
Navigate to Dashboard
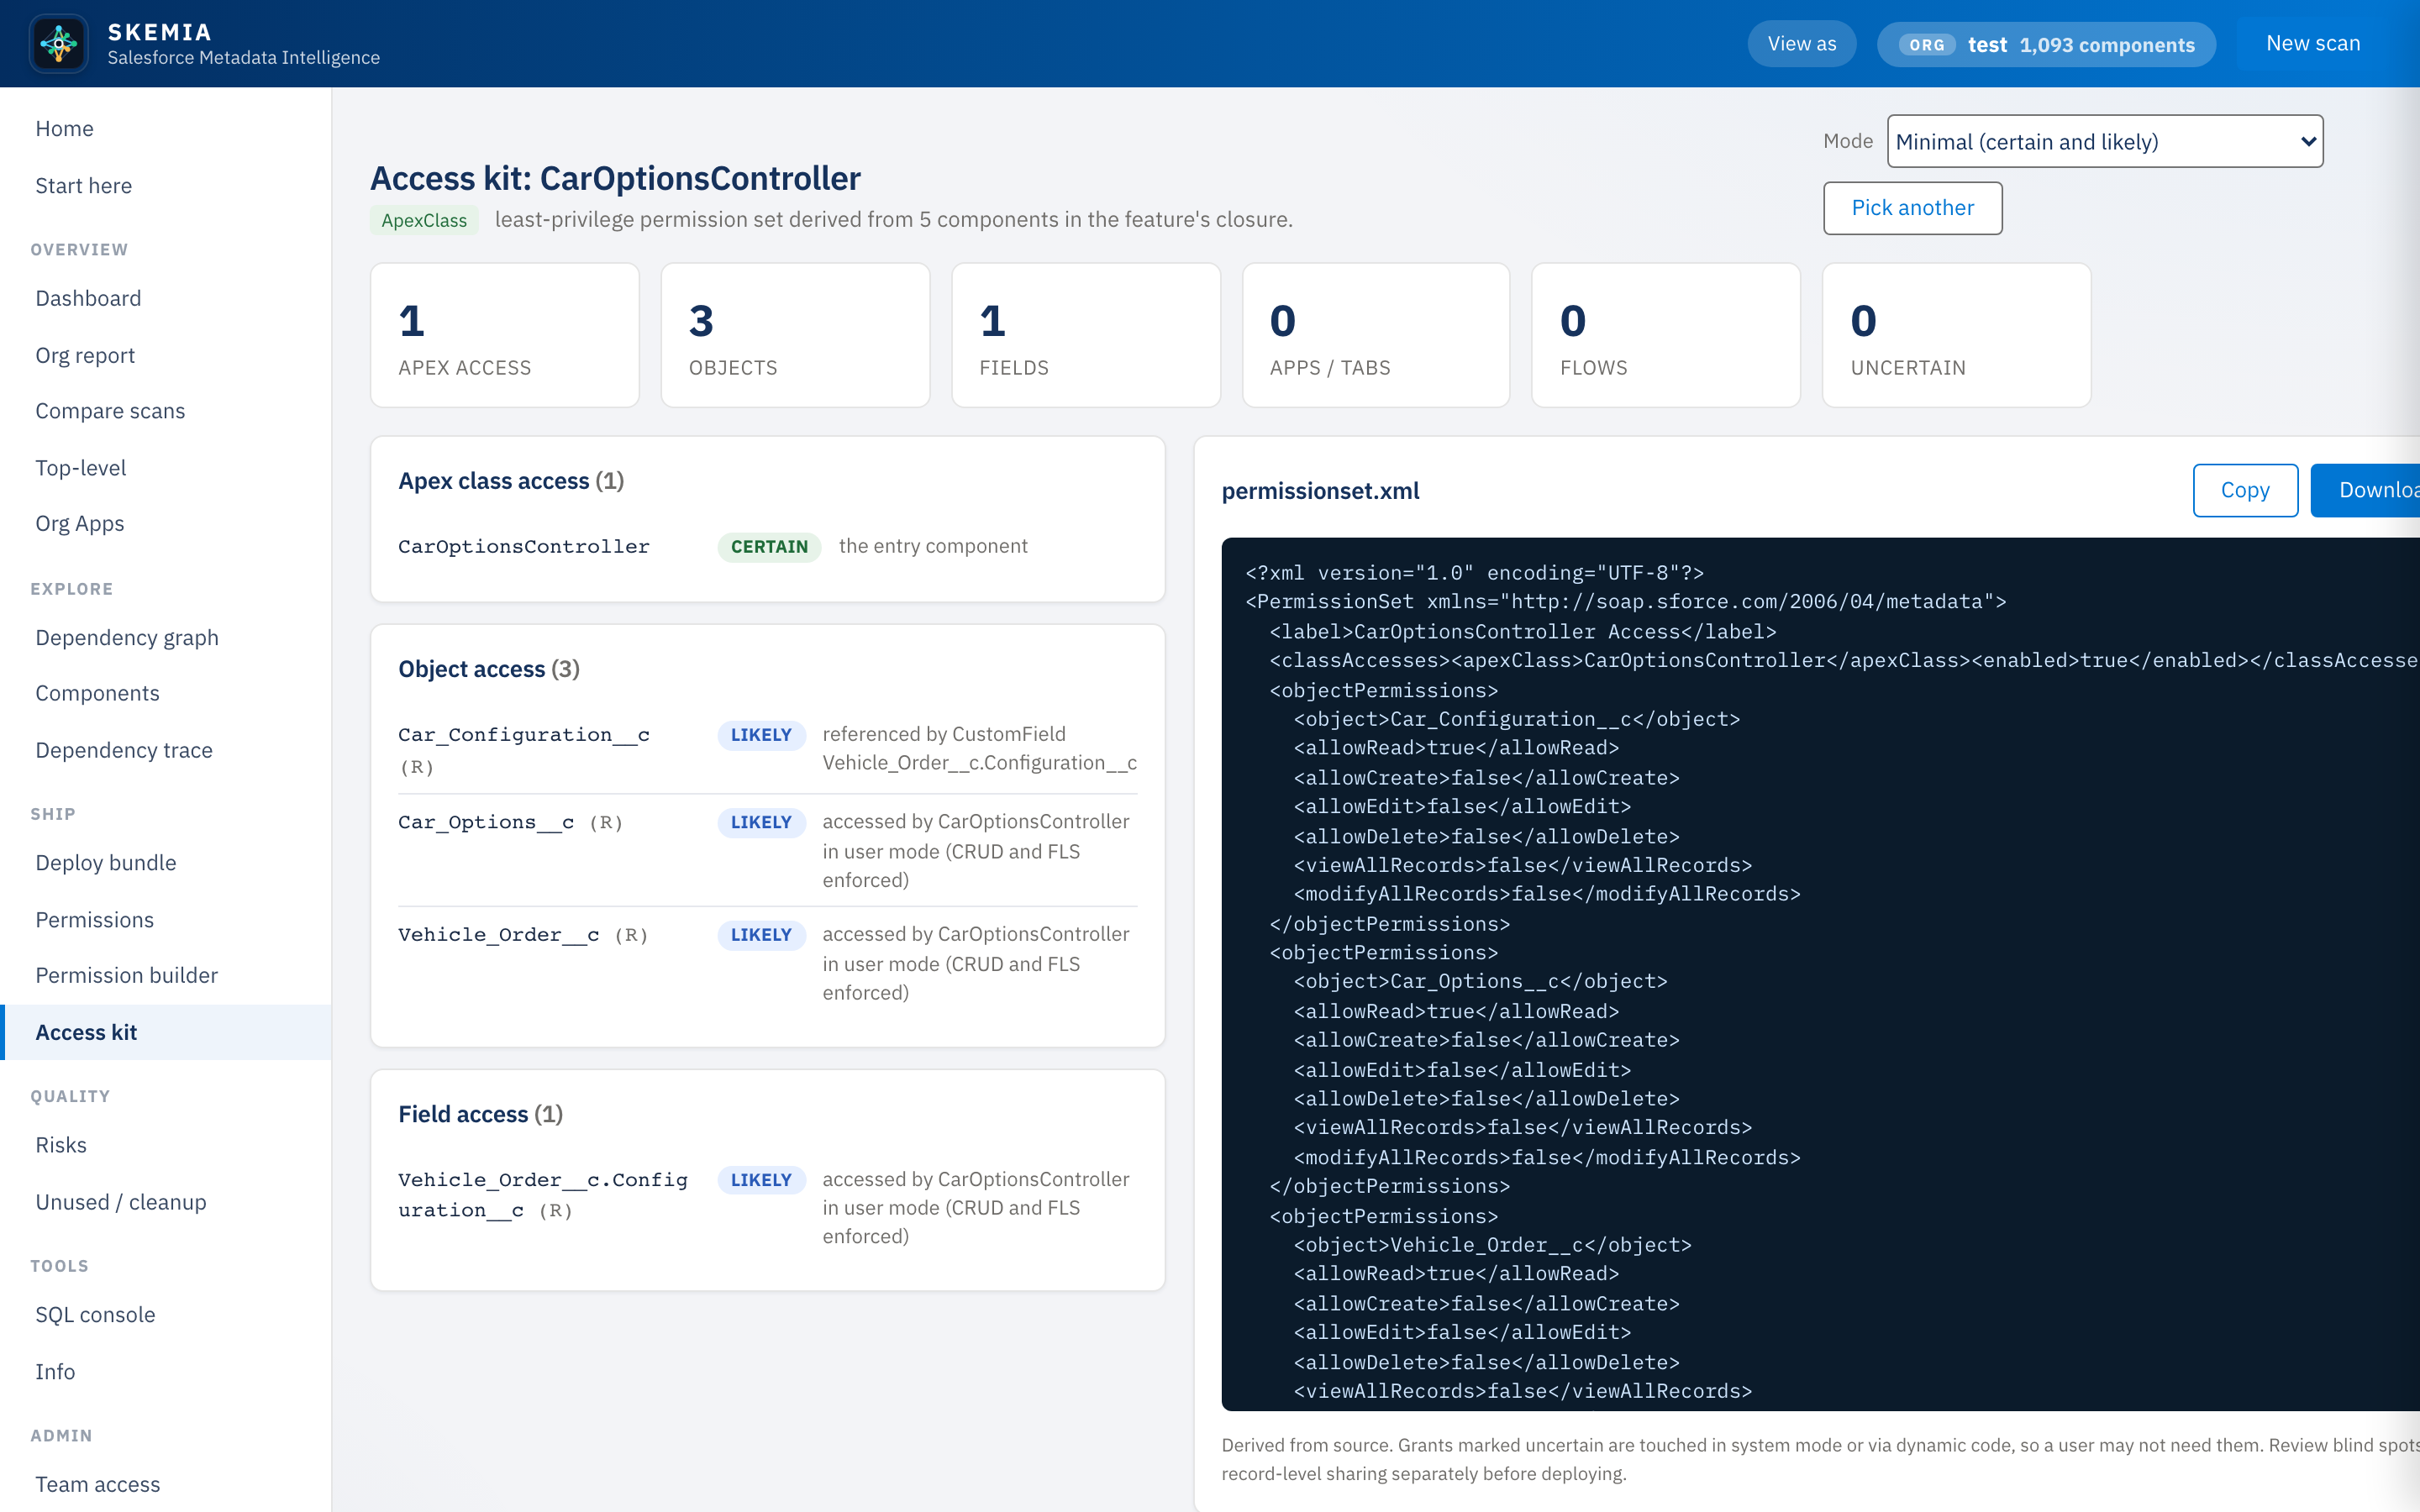(166, 298)
